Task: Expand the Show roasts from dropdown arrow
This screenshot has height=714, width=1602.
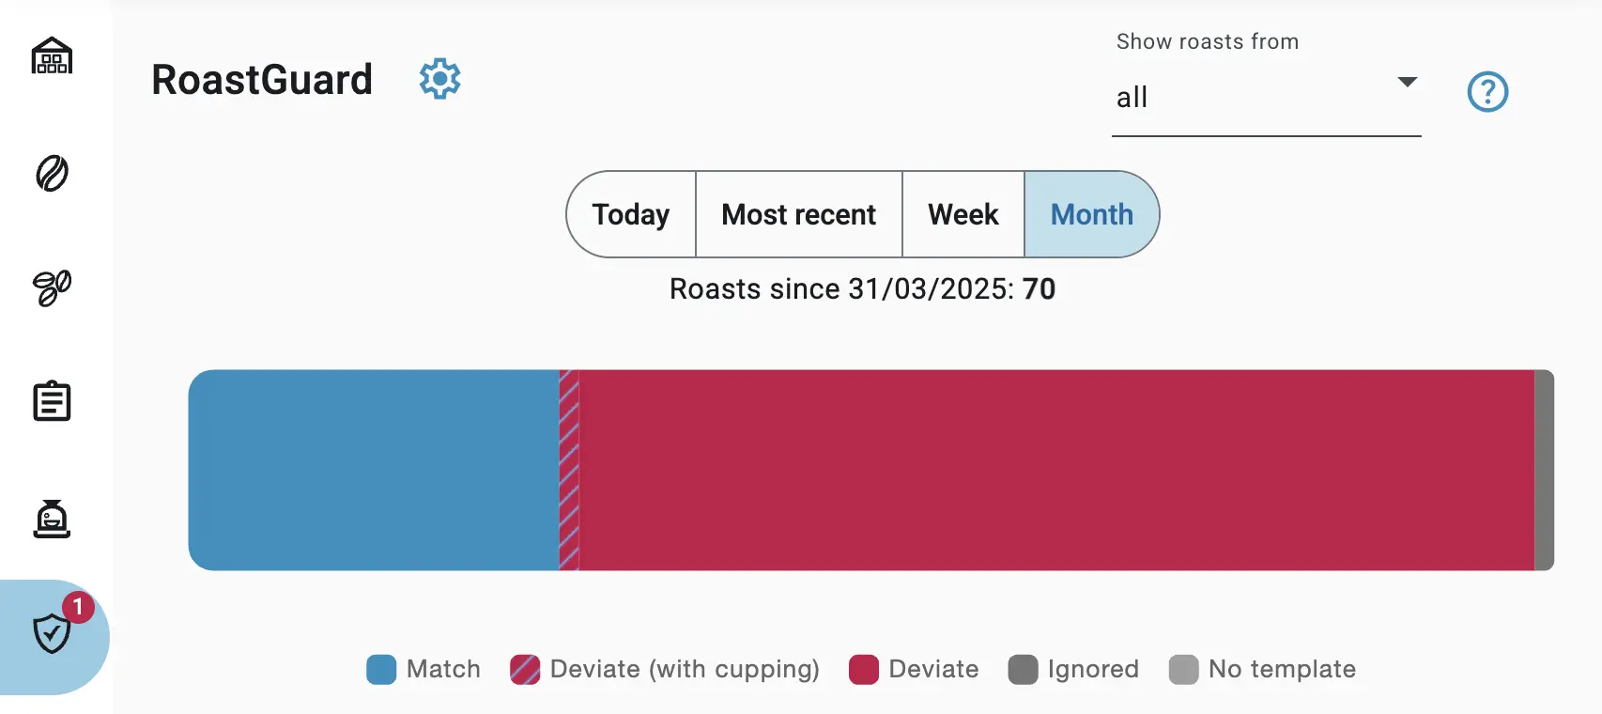Action: point(1407,83)
